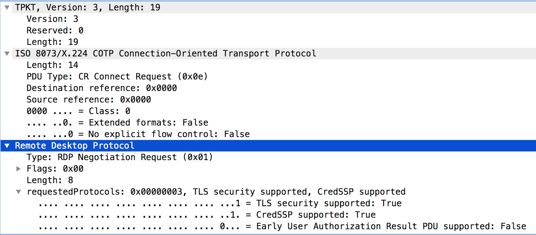536x235 pixels.
Task: Select the Class: 0 bit field
Action: [78, 111]
